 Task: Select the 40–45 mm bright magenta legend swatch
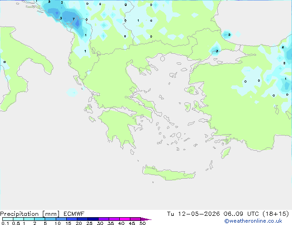click(125, 219)
